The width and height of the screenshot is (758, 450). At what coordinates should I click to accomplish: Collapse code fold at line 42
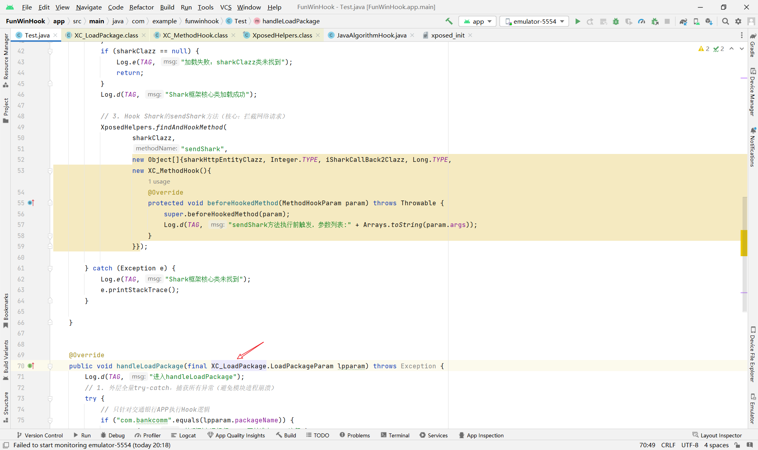50,51
